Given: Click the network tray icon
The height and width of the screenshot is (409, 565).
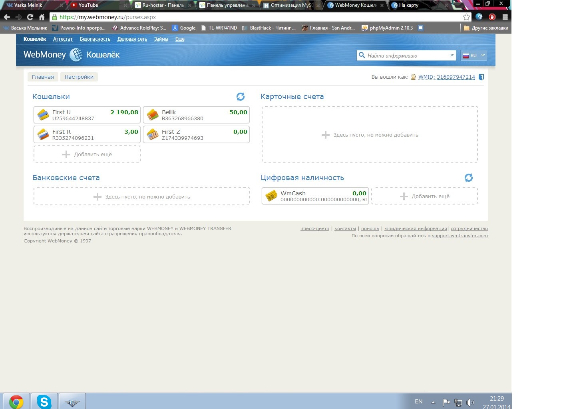Looking at the screenshot, I should (458, 402).
